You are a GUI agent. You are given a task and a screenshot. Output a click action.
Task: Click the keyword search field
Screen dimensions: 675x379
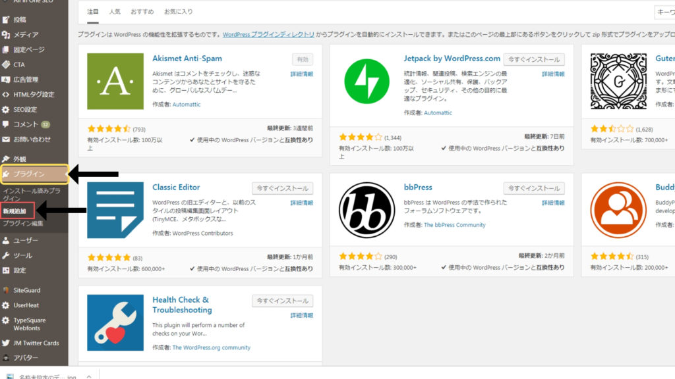[x=664, y=13]
